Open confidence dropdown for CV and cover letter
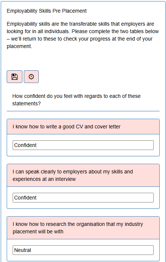 (83, 145)
